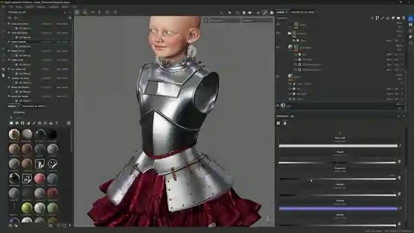Click the material mode icon in Properties panel
Image resolution: width=414 pixels, height=233 pixels.
285,124
